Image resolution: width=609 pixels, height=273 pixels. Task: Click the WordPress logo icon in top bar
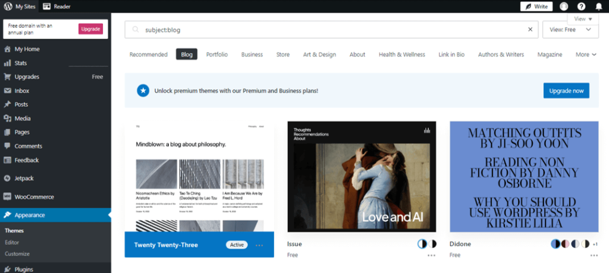pos(8,6)
